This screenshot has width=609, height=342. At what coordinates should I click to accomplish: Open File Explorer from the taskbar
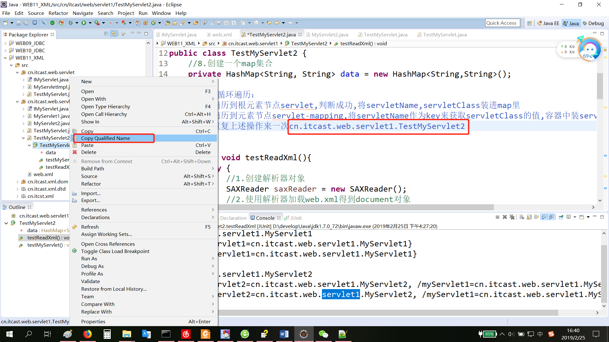click(127, 334)
